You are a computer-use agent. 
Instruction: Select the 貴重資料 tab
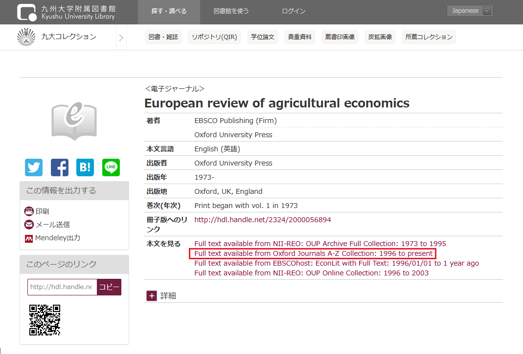pyautogui.click(x=300, y=37)
